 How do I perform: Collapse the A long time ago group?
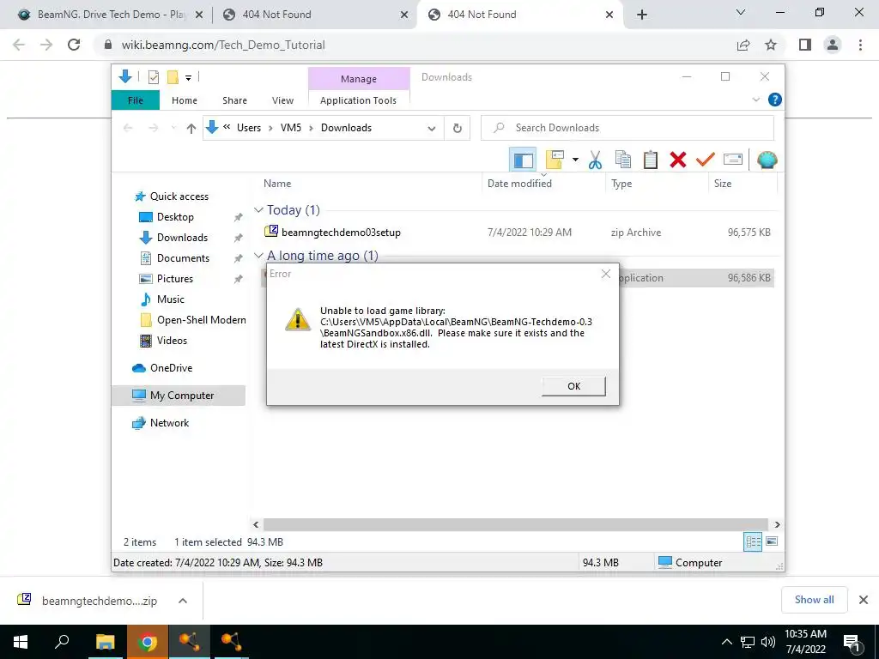click(258, 256)
